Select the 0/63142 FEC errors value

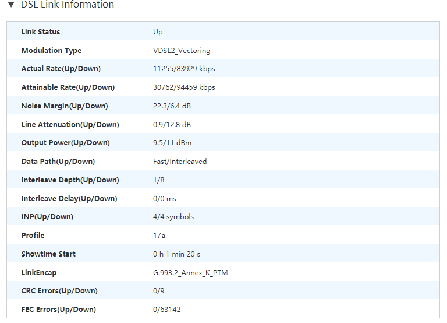click(x=167, y=309)
